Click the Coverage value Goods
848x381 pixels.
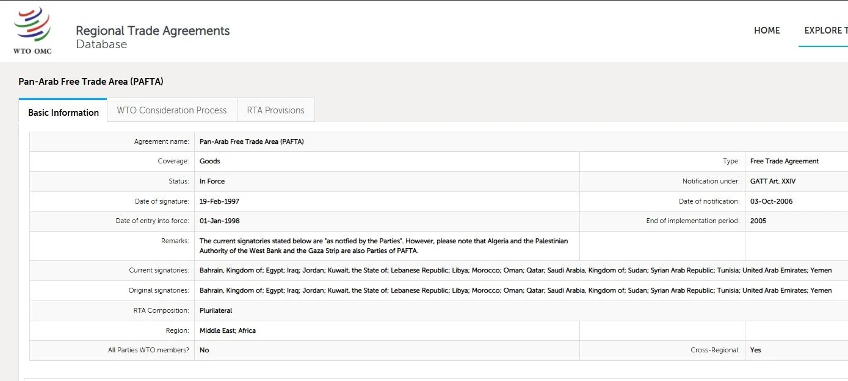pyautogui.click(x=210, y=162)
